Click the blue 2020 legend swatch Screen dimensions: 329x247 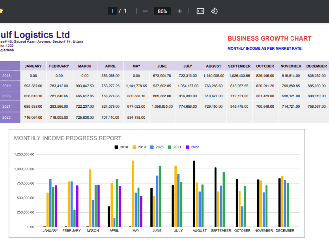pos(152,147)
